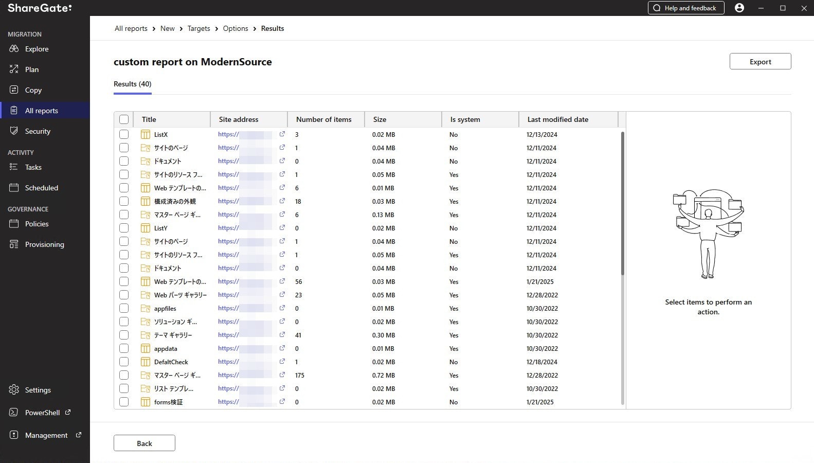Open the Provisioning icon
The height and width of the screenshot is (463, 814).
[14, 244]
